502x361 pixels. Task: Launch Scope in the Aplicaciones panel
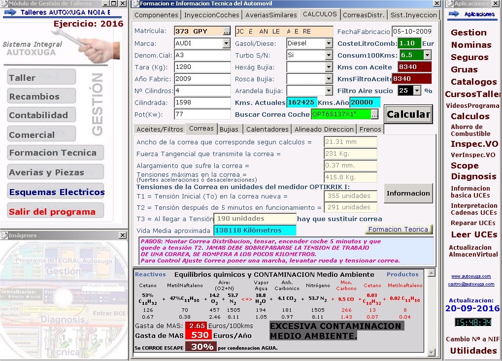465,165
